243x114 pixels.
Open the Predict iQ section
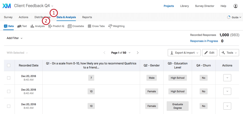[56, 26]
